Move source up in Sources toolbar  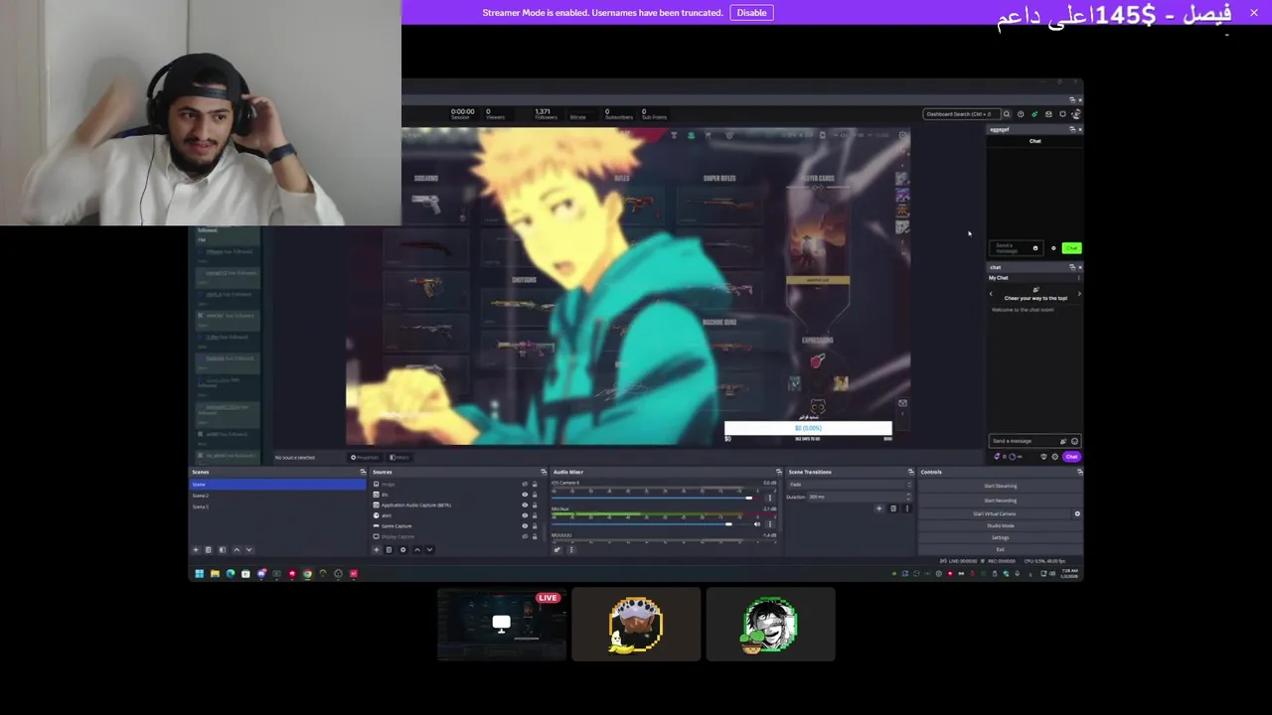pyautogui.click(x=416, y=549)
